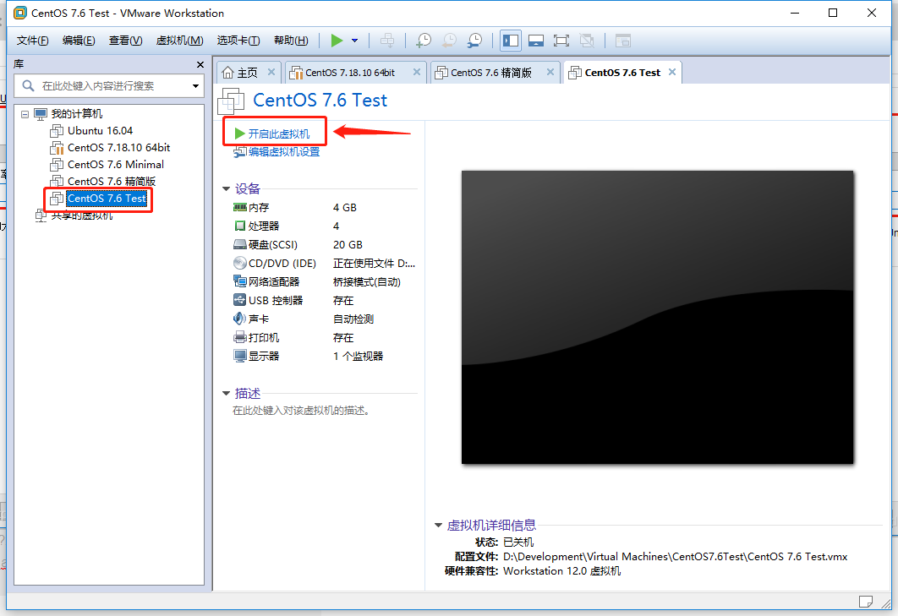Select 我的计算机 in the library tree
The height and width of the screenshot is (616, 898).
tap(77, 114)
